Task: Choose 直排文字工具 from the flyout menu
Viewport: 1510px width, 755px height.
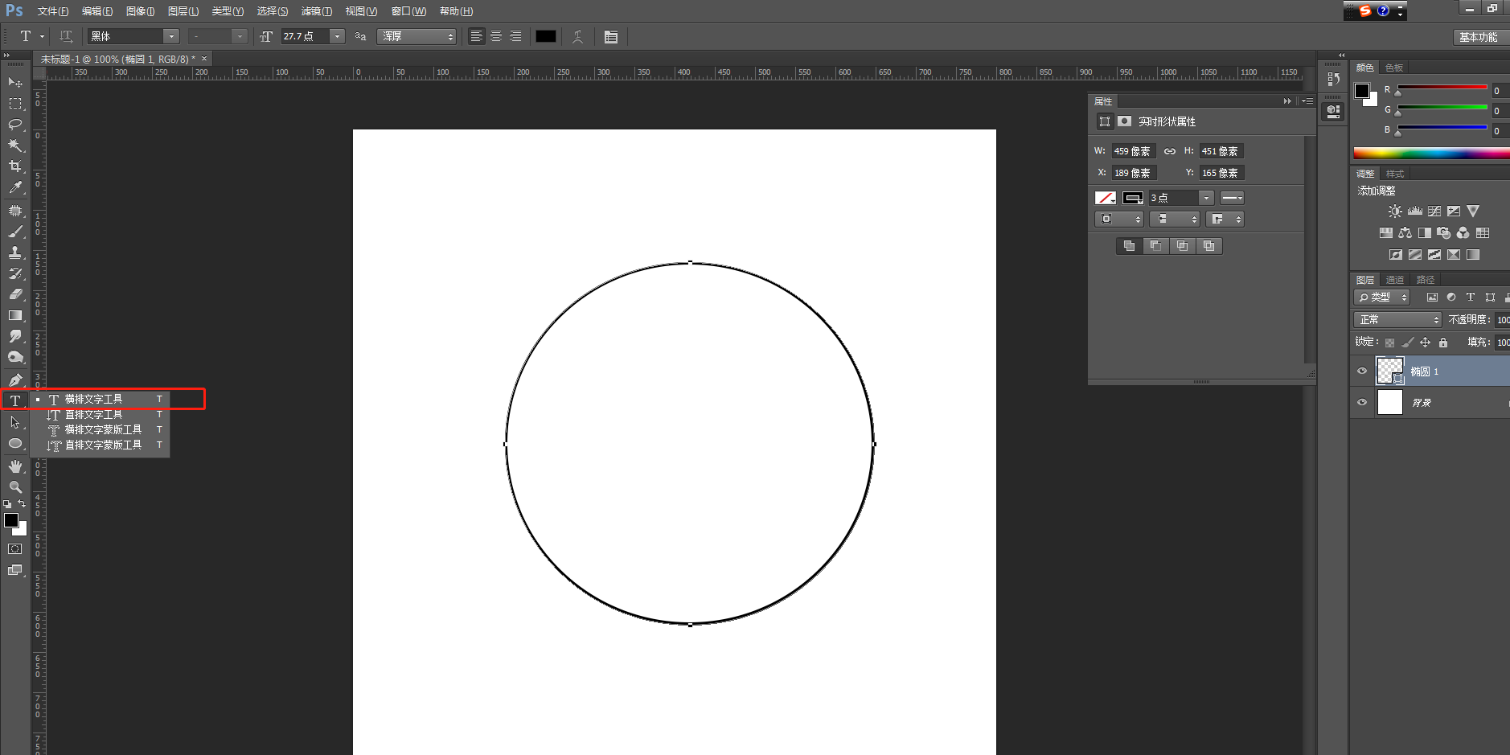Action: pyautogui.click(x=93, y=415)
